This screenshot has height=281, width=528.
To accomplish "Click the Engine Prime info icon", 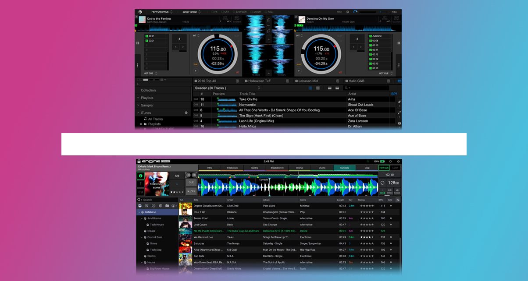I will point(141,176).
